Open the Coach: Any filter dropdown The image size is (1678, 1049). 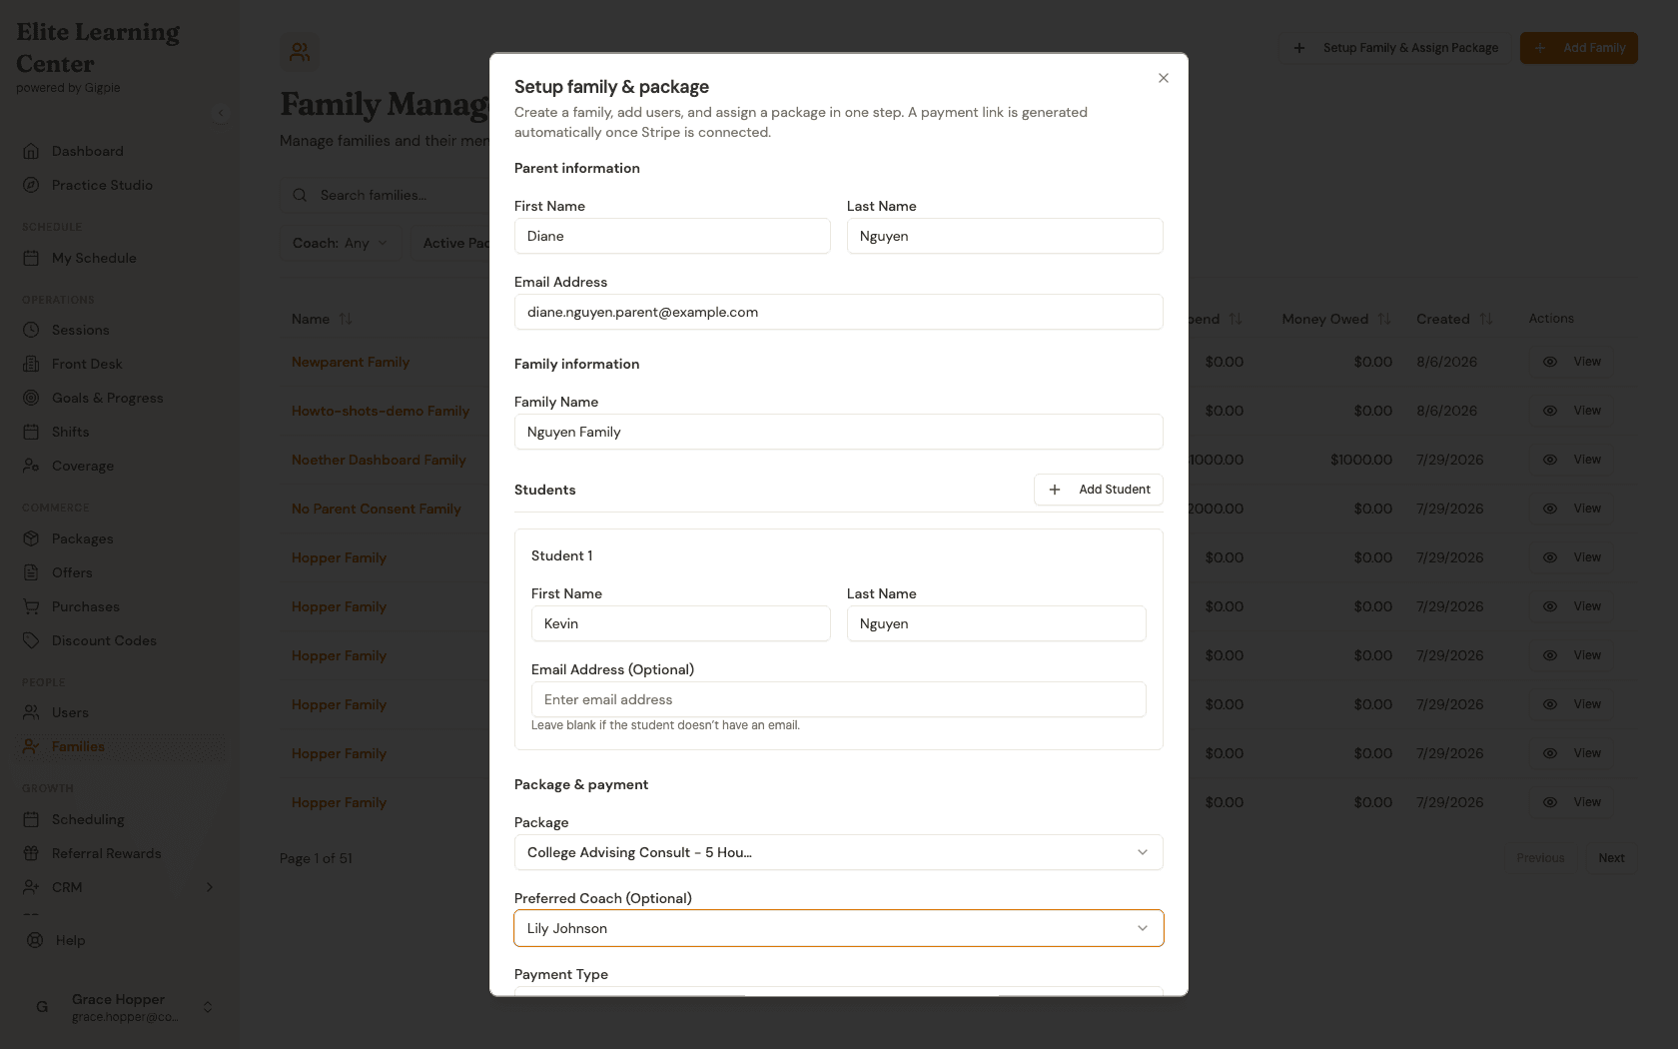[340, 243]
